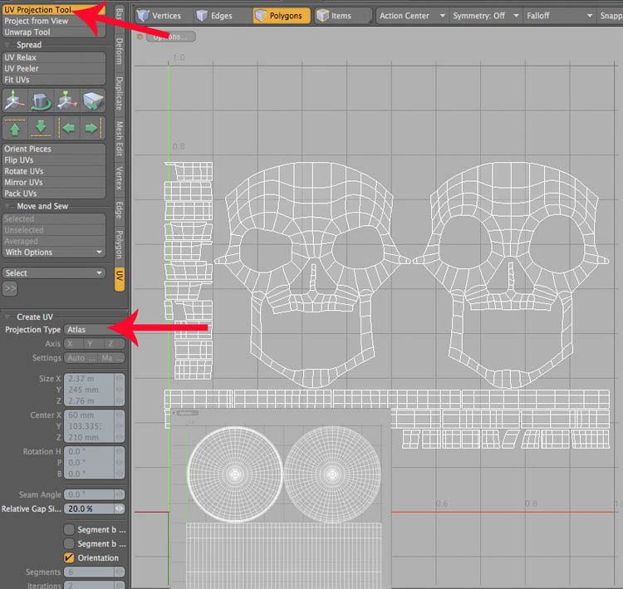
Task: Click the Relative Gap Size stepper arrows
Action: click(x=120, y=508)
